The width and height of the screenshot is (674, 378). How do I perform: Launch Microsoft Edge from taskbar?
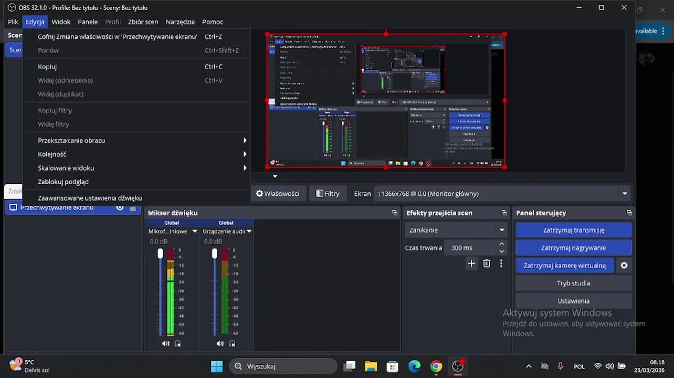(x=415, y=366)
